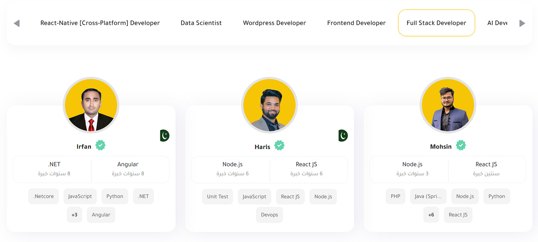Click Irfan's Angular 8 years experience box
Image resolution: width=538 pixels, height=242 pixels.
click(x=128, y=169)
